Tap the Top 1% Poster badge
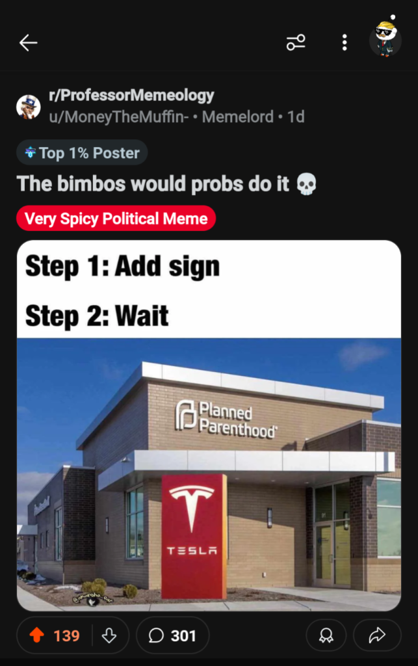Viewport: 418px width, 666px height. pos(82,153)
